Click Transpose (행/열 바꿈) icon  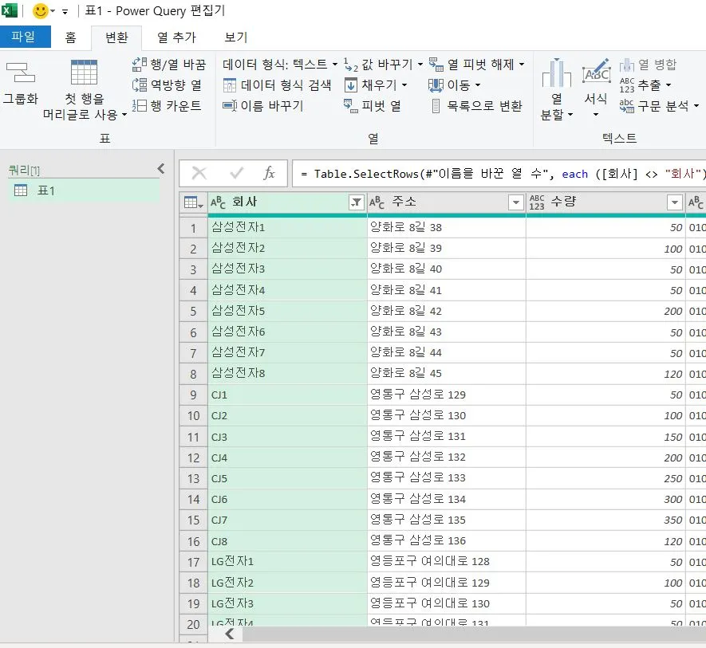click(x=139, y=65)
